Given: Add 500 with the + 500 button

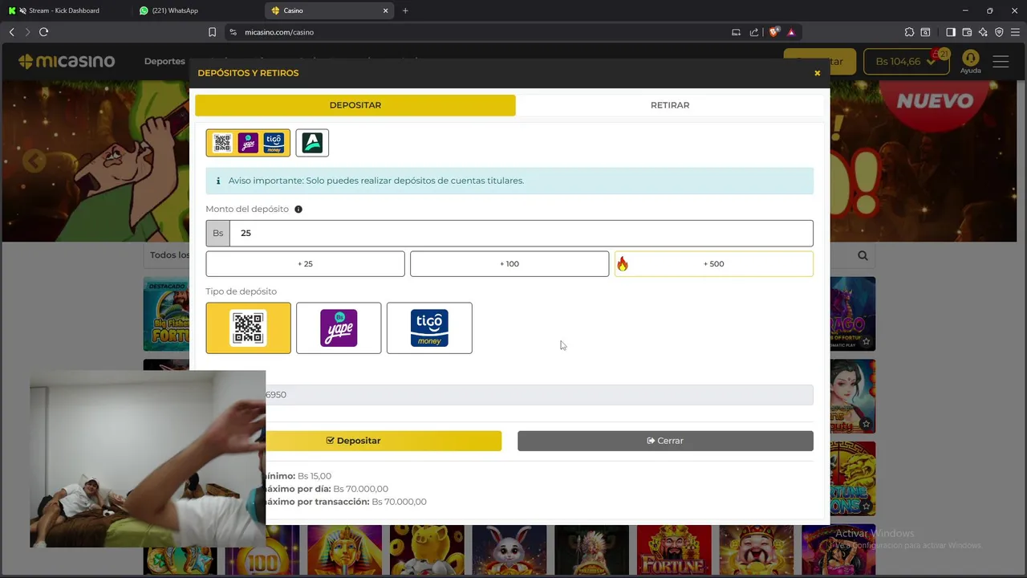Looking at the screenshot, I should click(x=713, y=263).
